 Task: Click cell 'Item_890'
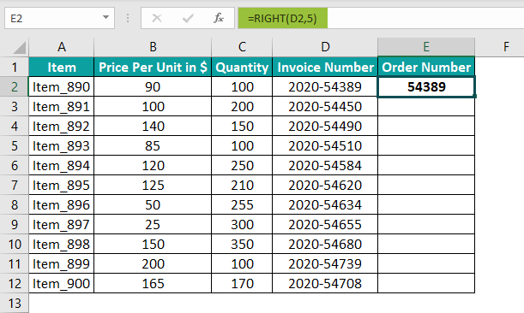(62, 86)
